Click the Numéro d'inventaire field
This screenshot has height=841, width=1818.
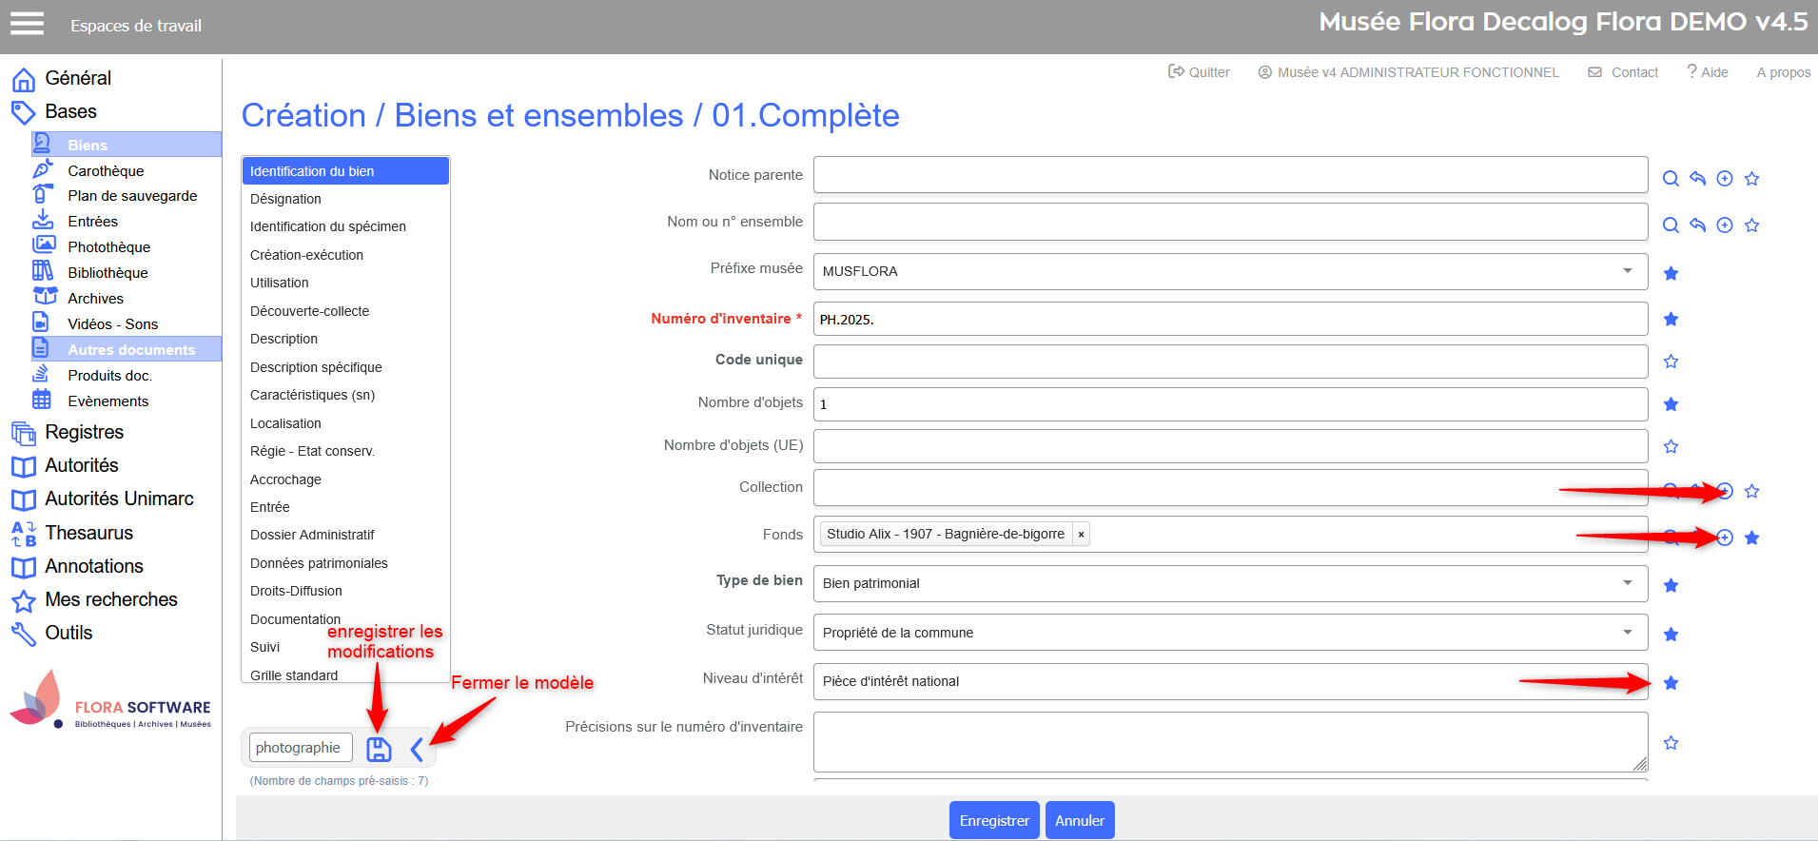1230,319
